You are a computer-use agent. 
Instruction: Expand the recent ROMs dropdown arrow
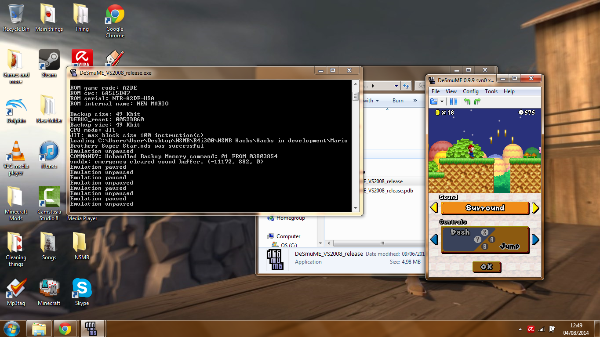pyautogui.click(x=442, y=101)
